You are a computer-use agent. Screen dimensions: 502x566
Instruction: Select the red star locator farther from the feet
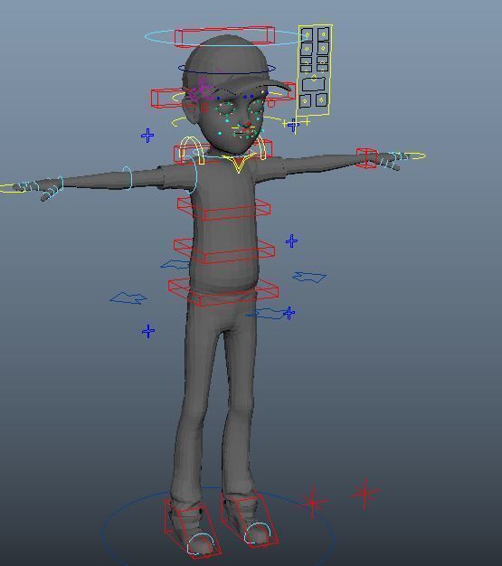(365, 493)
